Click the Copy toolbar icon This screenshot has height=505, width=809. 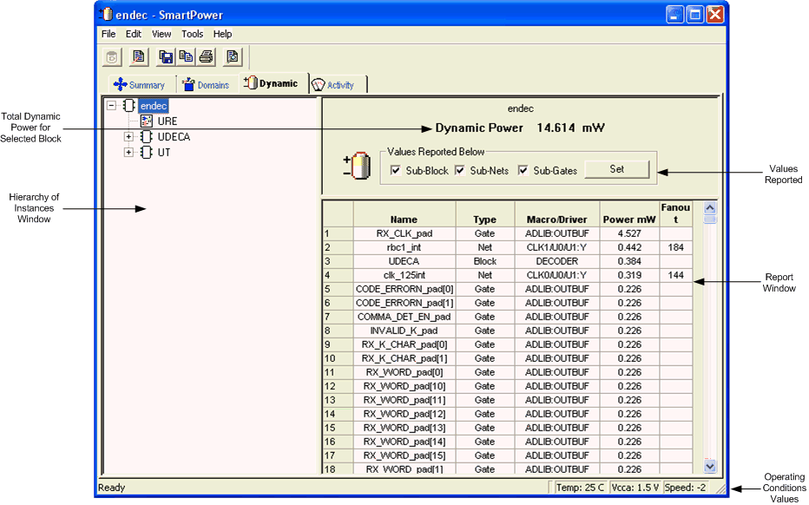point(186,56)
